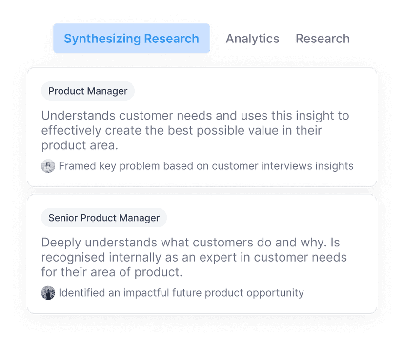Image resolution: width=404 pixels, height=345 pixels.
Task: Click the "Deeply understands what customers do" description
Action: click(x=194, y=257)
